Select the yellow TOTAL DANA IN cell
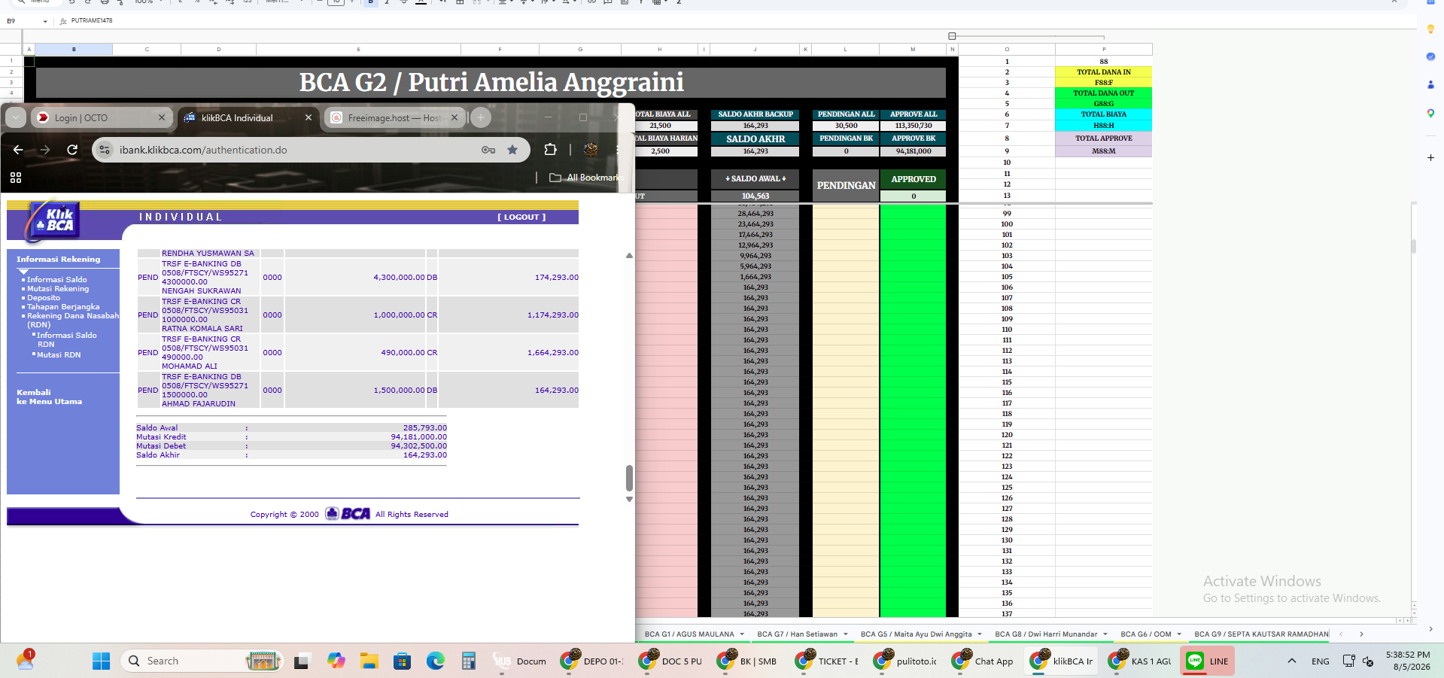Screen dimensions: 1444x678 coord(1104,72)
